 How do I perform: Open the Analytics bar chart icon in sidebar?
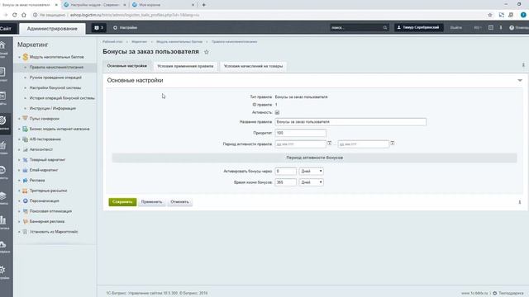(2, 220)
